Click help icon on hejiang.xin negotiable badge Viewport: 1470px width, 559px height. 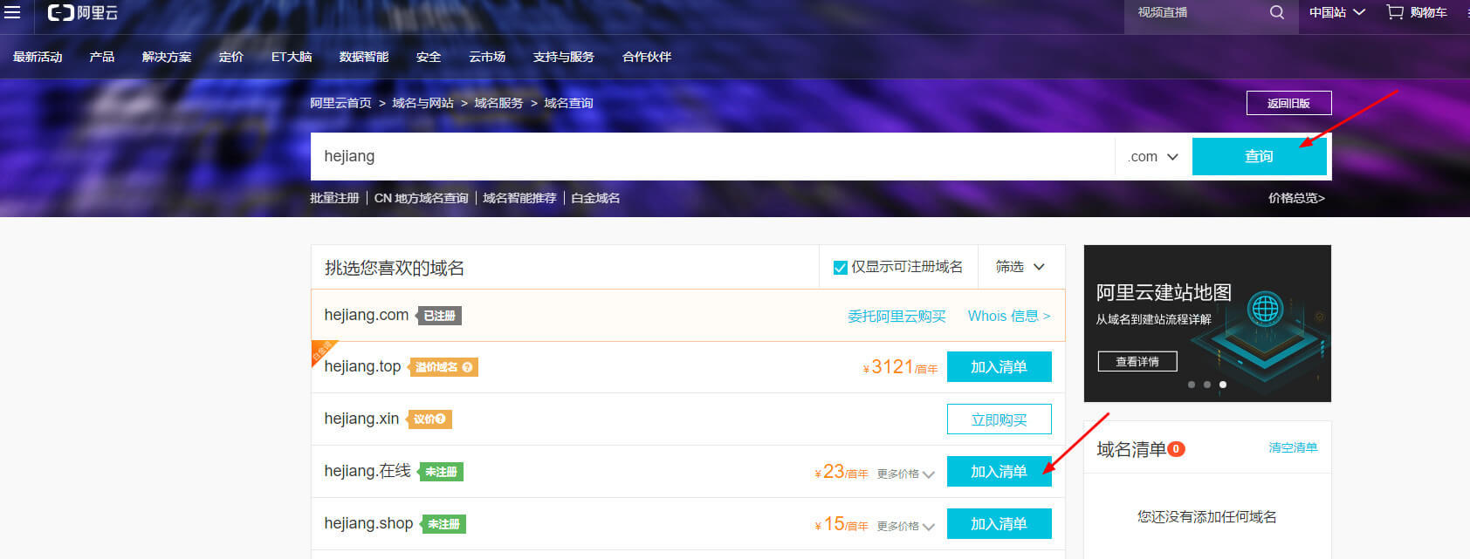[441, 419]
